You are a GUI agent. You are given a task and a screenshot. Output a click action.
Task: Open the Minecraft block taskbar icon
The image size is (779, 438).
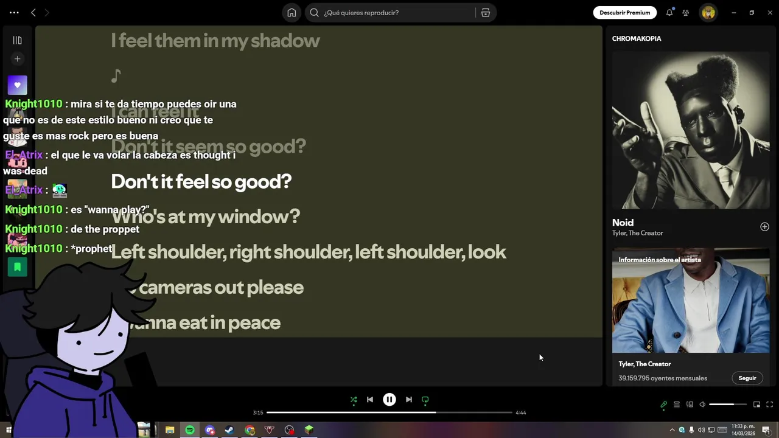coord(309,430)
